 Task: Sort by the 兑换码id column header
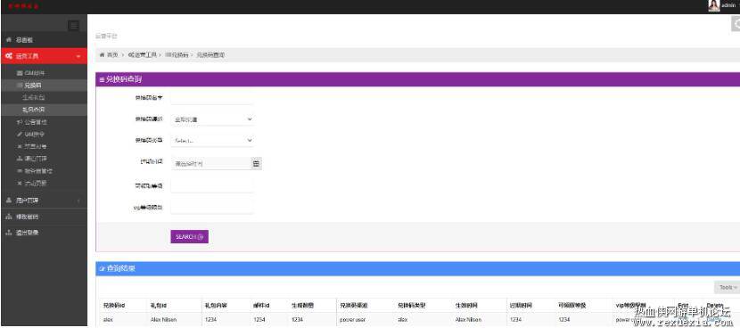click(114, 306)
